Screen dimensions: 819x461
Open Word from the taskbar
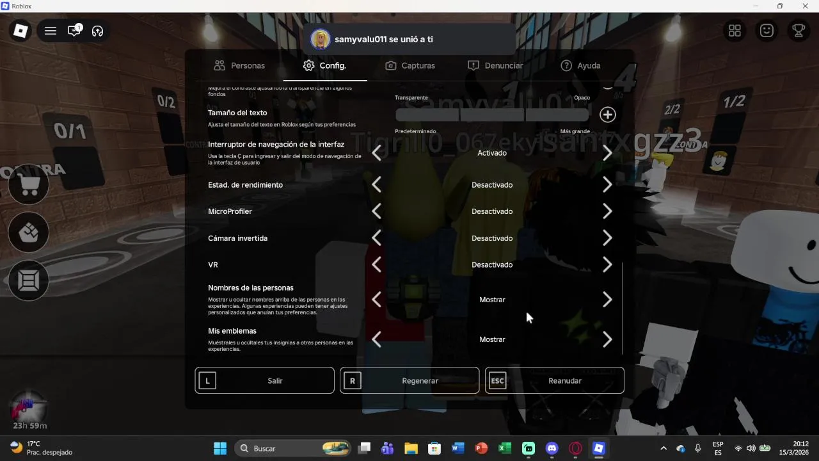pyautogui.click(x=457, y=448)
